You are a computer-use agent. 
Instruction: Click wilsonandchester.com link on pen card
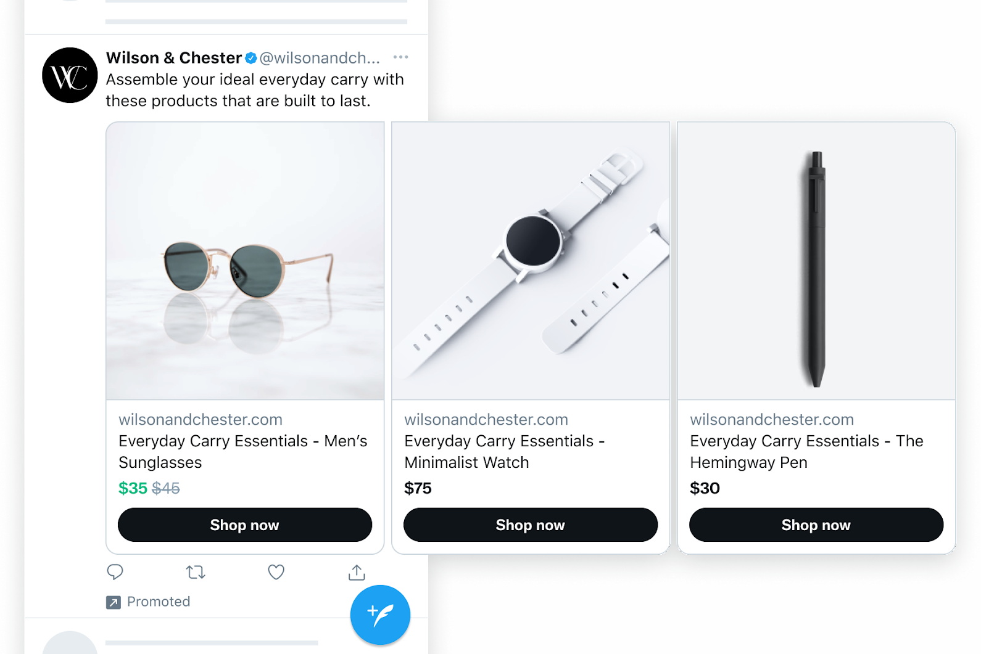coord(772,420)
